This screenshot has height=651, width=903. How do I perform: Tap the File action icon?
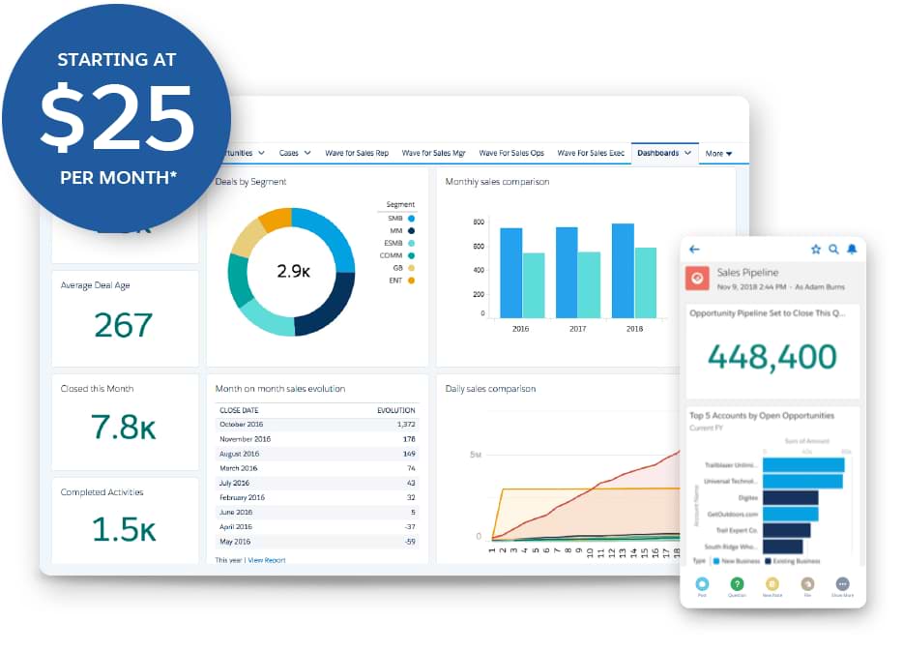(807, 584)
